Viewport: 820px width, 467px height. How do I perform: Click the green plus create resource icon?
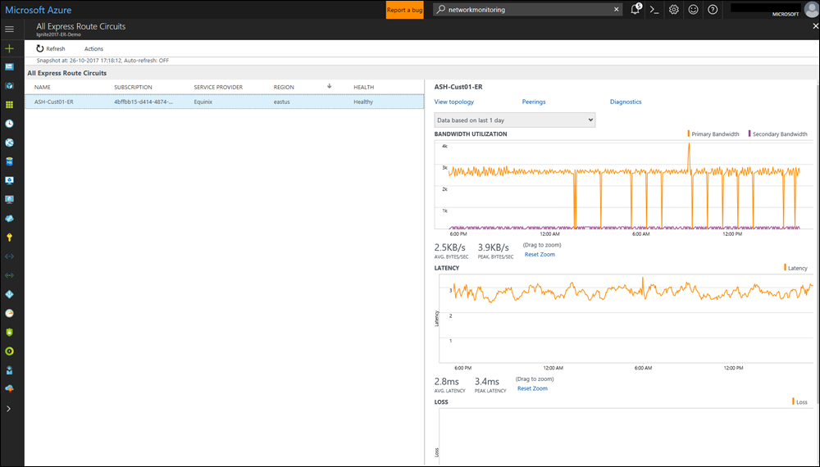(10, 48)
